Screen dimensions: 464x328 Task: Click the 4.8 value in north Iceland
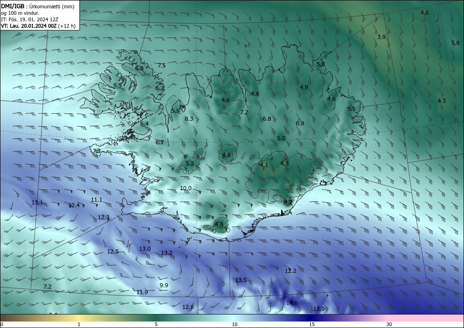click(255, 94)
